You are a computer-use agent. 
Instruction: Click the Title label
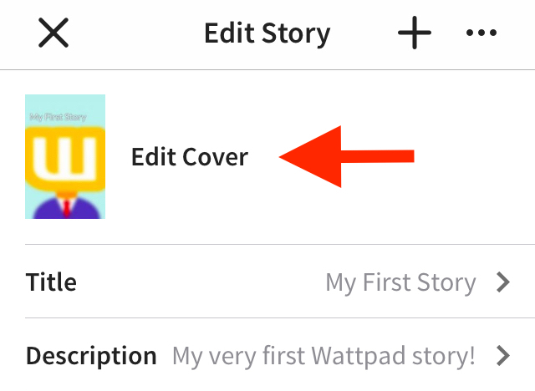[x=51, y=282]
